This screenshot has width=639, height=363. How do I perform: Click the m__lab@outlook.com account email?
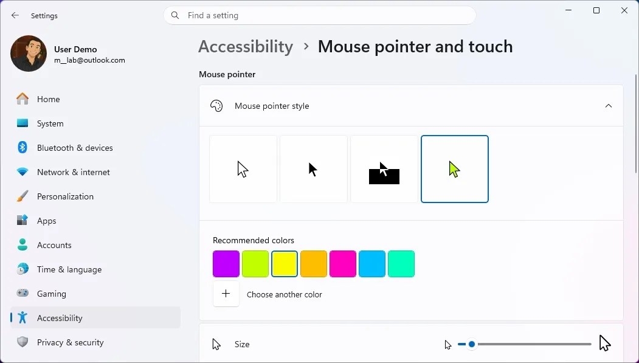coord(89,60)
